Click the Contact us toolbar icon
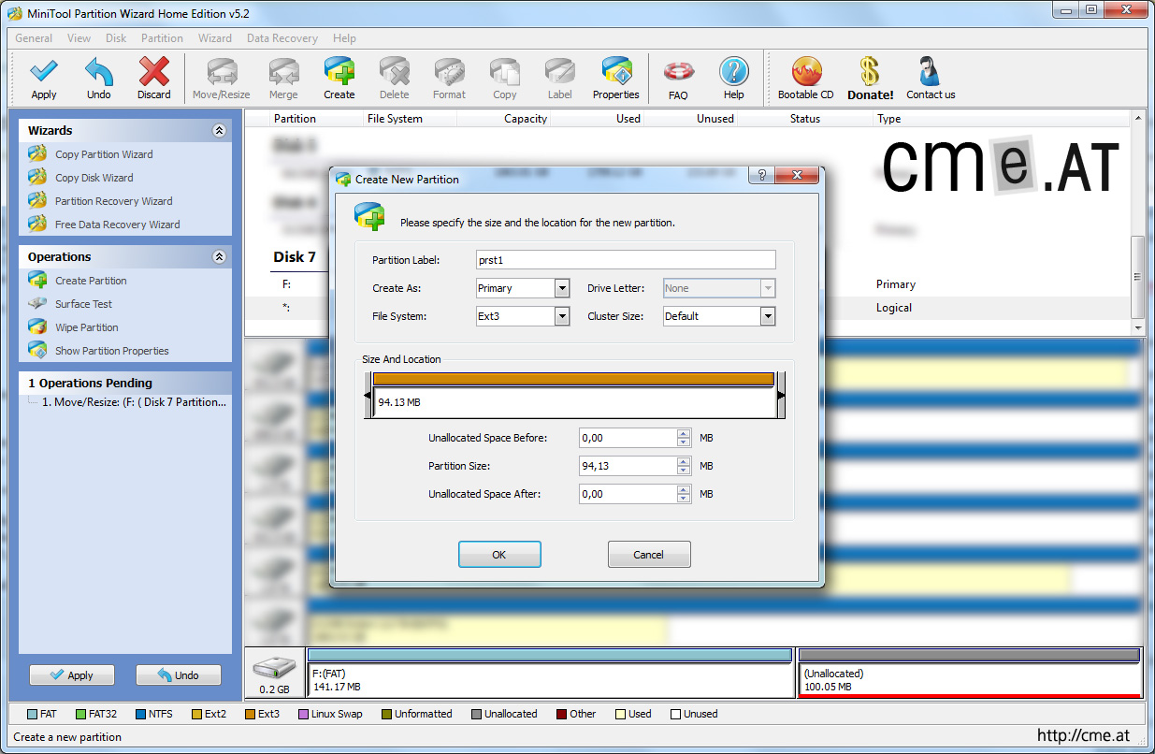 [x=931, y=79]
